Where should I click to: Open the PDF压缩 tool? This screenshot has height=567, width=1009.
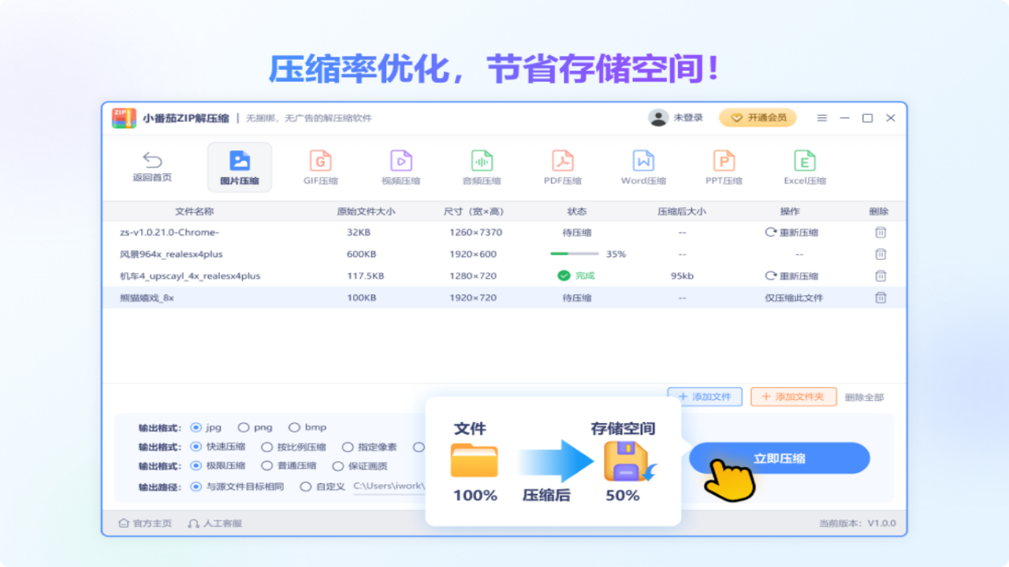[563, 166]
